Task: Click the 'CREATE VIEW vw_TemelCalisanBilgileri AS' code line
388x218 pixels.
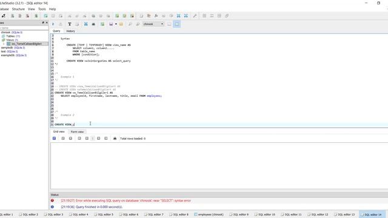Action: coord(84,93)
